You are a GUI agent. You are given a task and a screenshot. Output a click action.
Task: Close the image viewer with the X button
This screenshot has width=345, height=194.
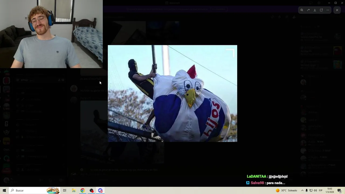pos(337,10)
